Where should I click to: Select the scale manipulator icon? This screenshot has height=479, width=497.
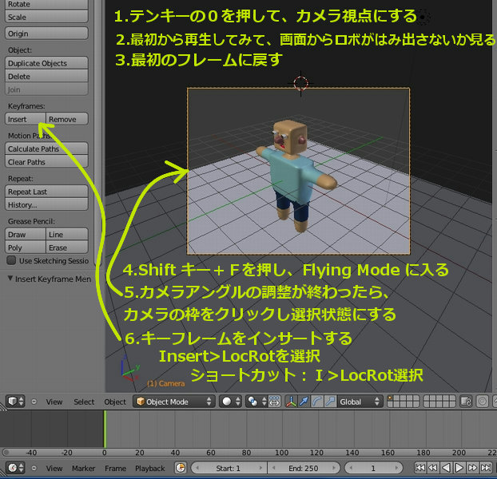pyautogui.click(x=330, y=402)
